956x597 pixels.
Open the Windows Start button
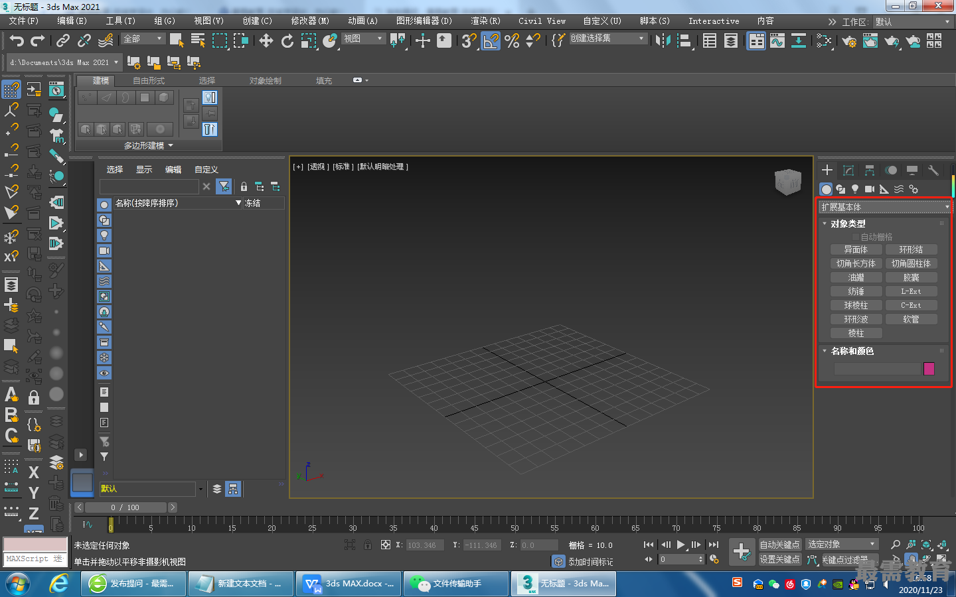point(18,584)
